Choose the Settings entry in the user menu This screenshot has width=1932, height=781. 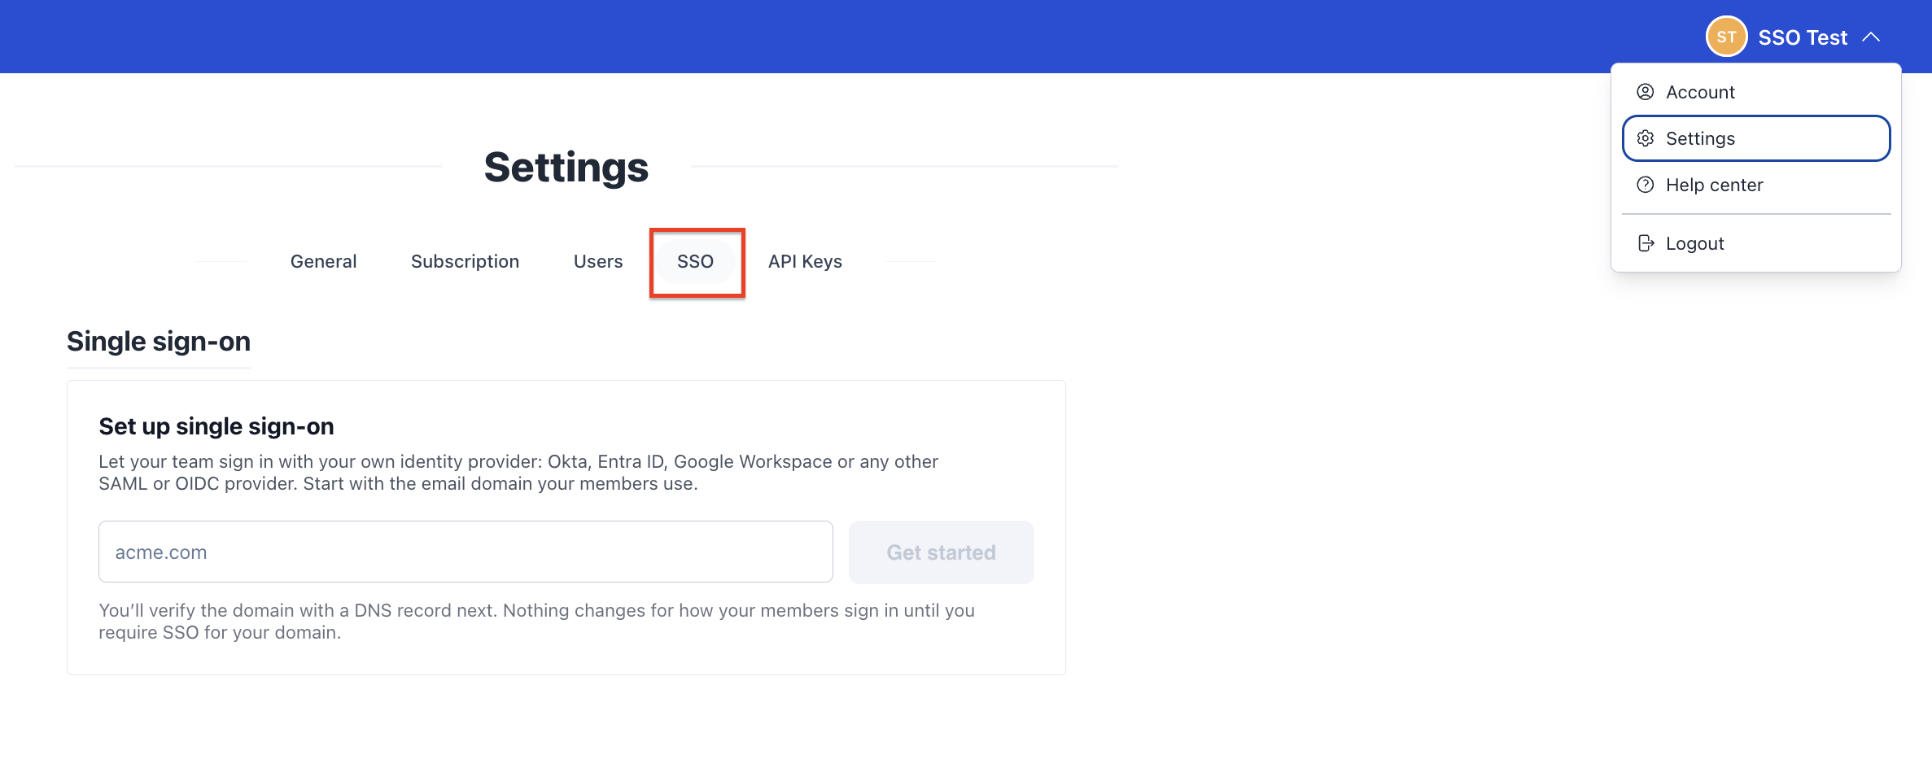[x=1756, y=138]
